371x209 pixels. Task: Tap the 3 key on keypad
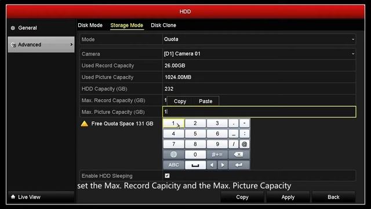pos(217,123)
